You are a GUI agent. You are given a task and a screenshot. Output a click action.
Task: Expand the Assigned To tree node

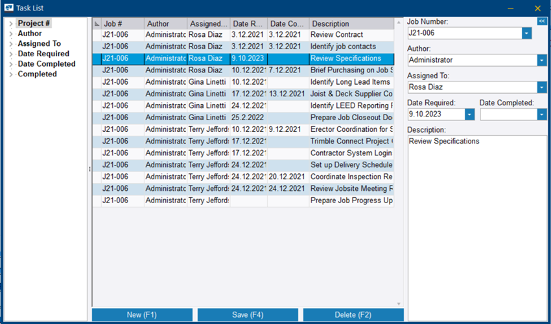point(11,44)
